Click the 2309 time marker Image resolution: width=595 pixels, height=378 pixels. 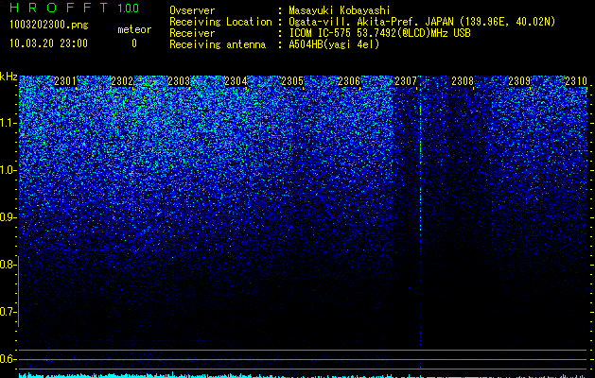pos(519,80)
